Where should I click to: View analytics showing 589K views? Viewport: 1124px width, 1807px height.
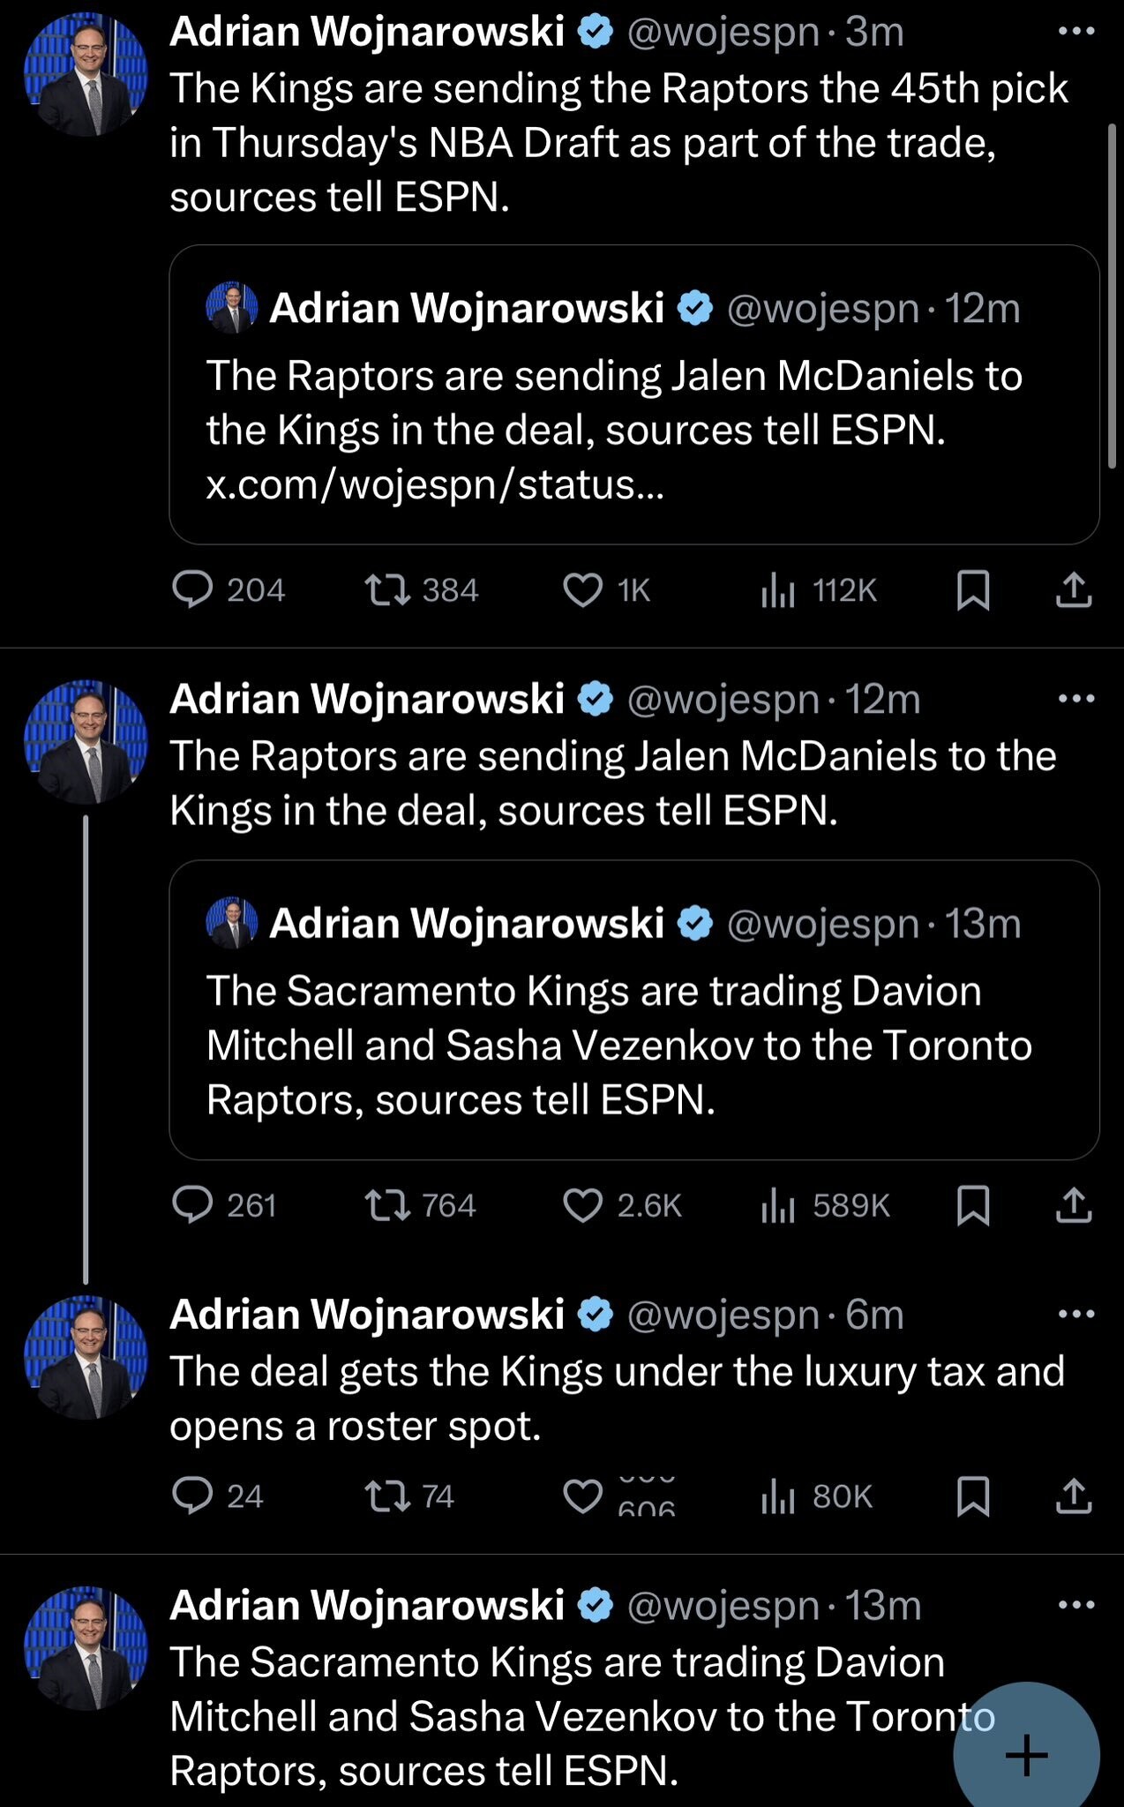825,1205
